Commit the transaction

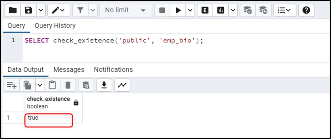click(x=247, y=10)
